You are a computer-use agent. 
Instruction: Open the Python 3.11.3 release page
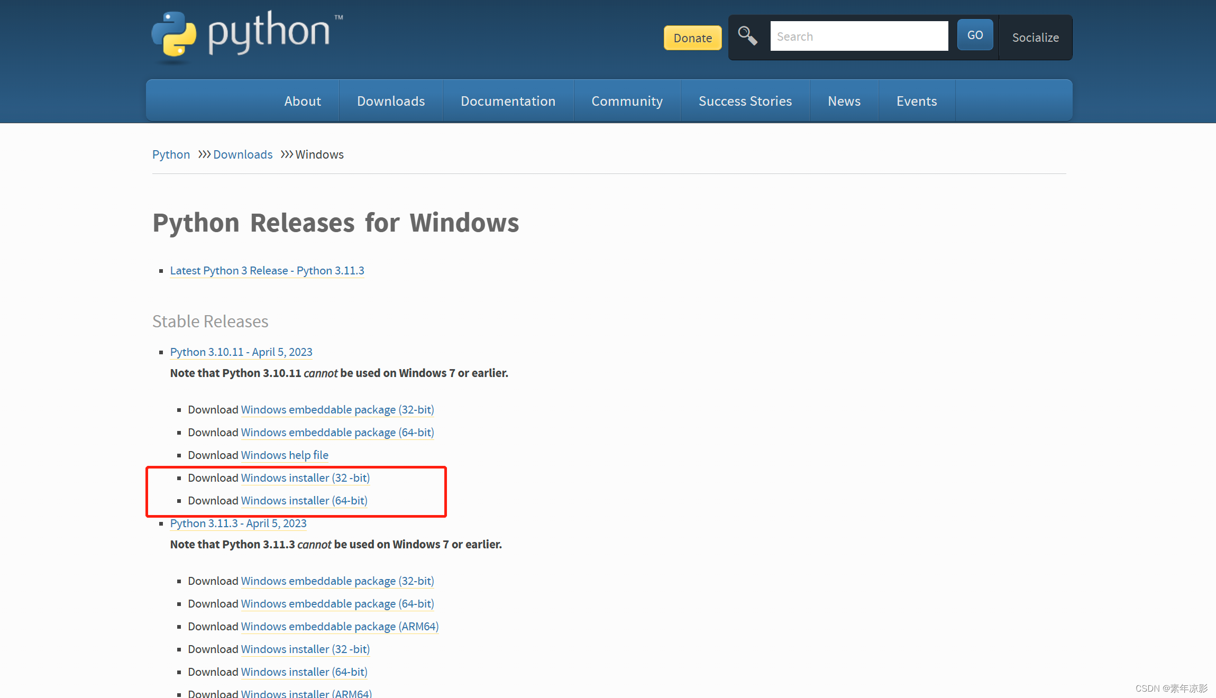pyautogui.click(x=238, y=523)
